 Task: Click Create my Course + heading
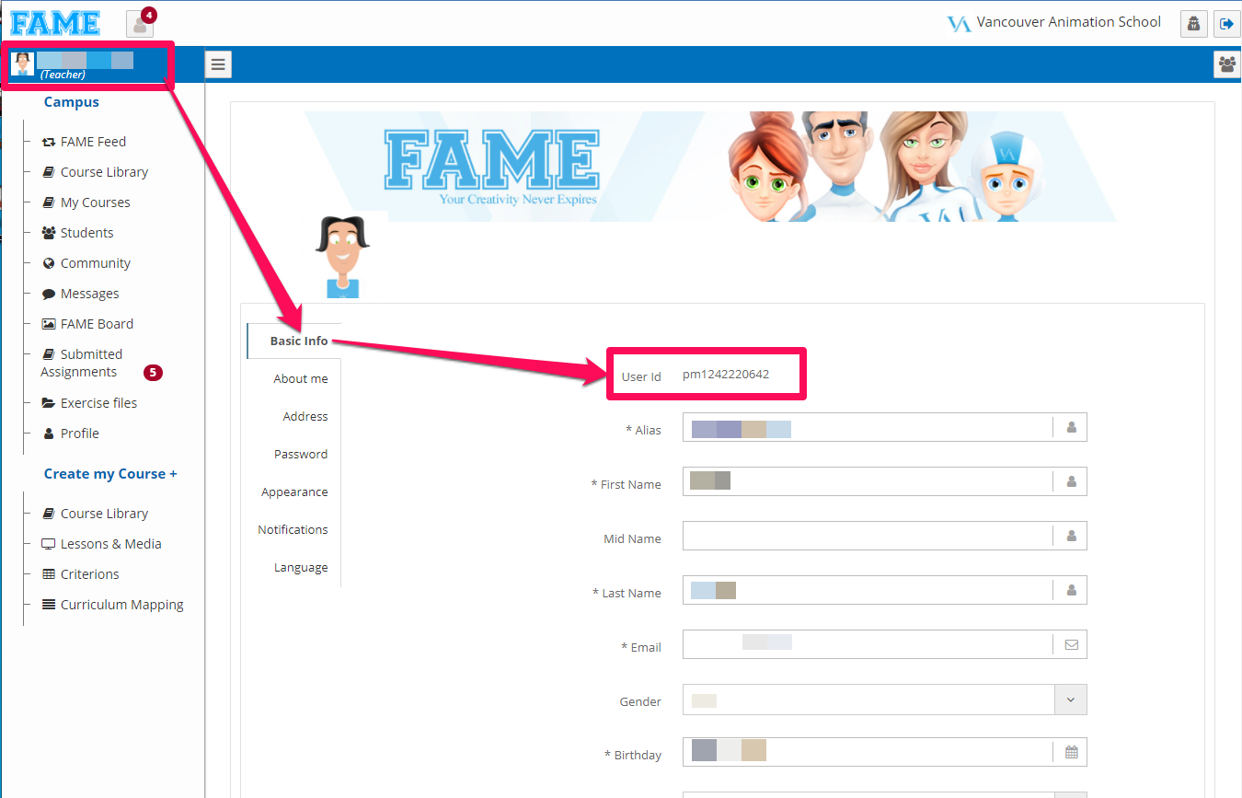[110, 474]
